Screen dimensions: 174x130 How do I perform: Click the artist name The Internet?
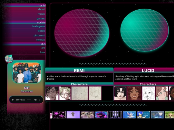point(27,91)
